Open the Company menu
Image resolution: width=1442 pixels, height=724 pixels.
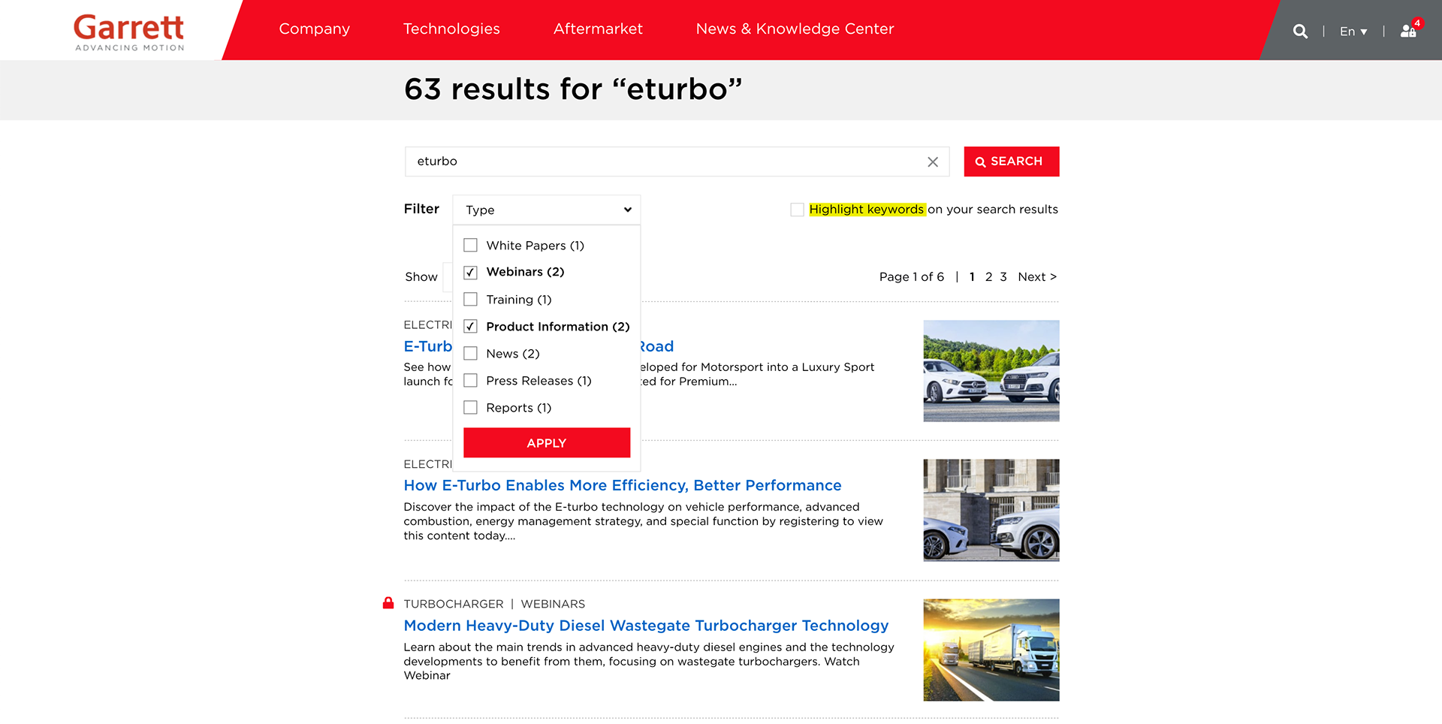(315, 29)
